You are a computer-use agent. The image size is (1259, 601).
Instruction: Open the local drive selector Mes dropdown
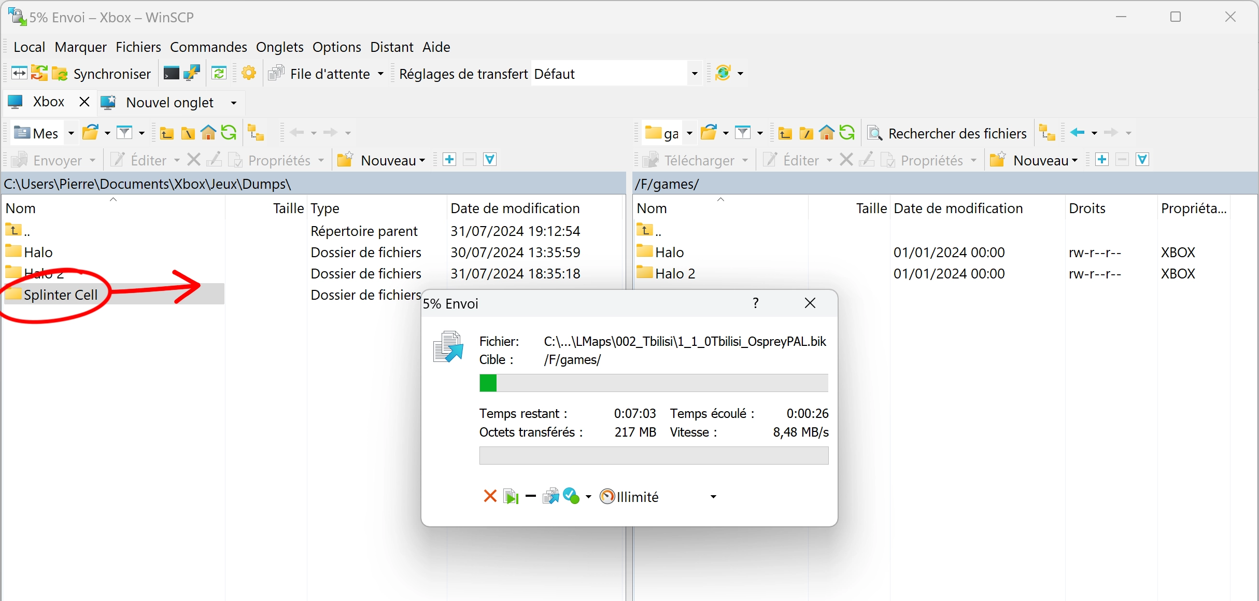[x=71, y=133]
